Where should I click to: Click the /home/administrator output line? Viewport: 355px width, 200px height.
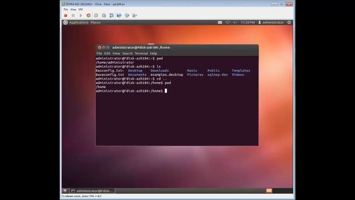[x=115, y=63]
